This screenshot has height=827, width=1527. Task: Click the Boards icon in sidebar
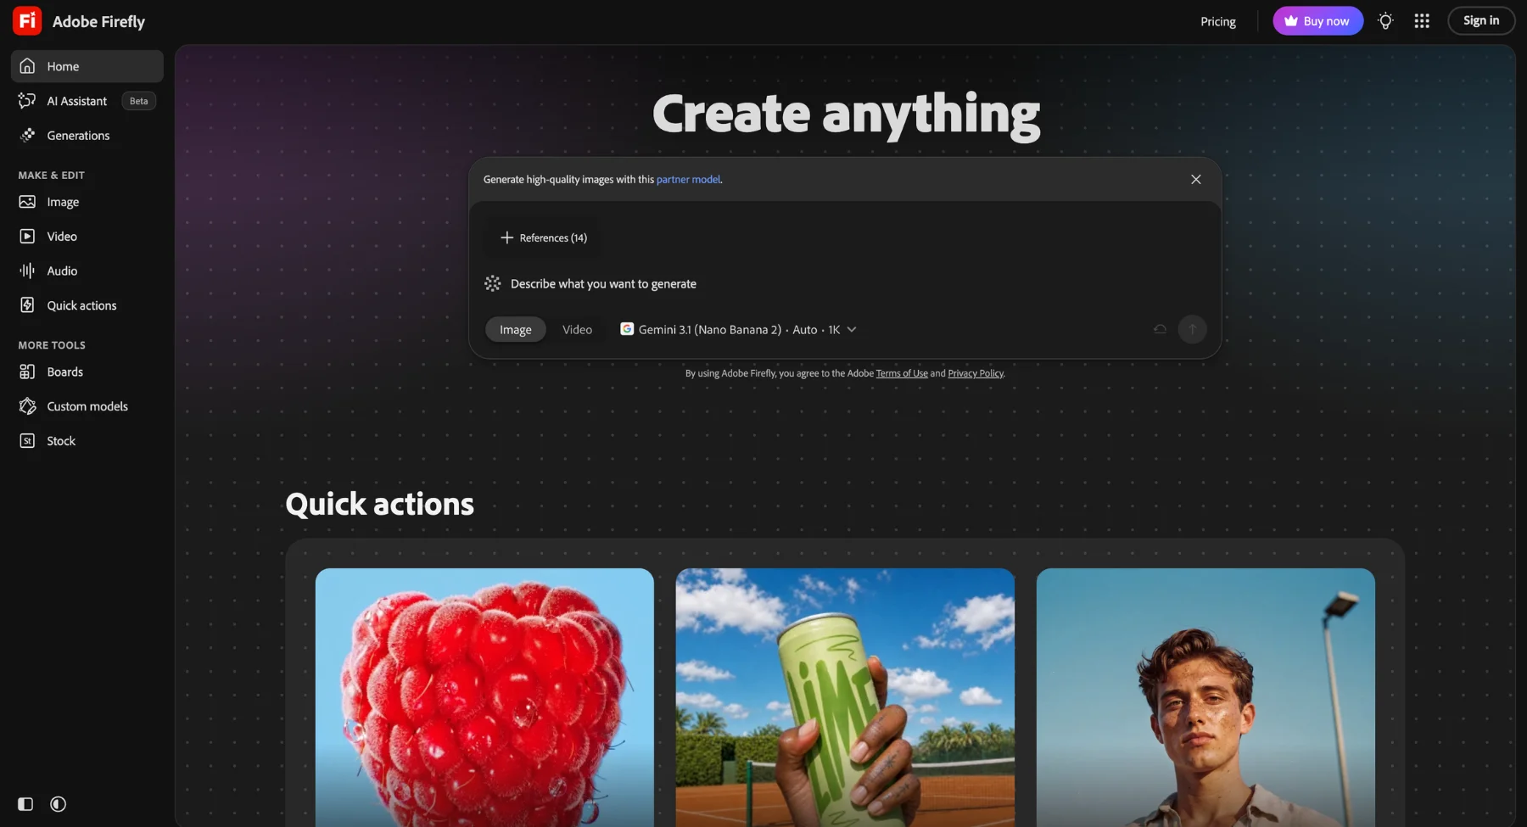pyautogui.click(x=27, y=372)
